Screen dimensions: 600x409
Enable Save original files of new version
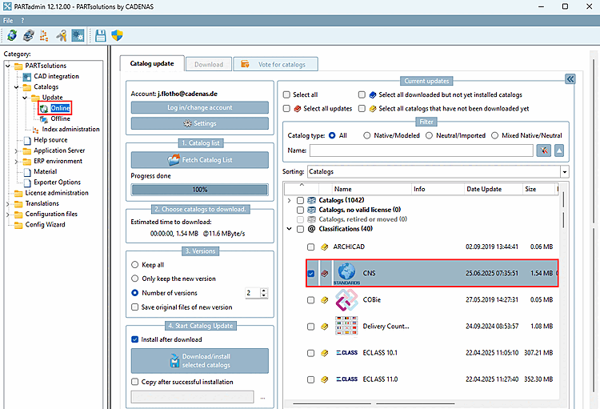(x=134, y=307)
